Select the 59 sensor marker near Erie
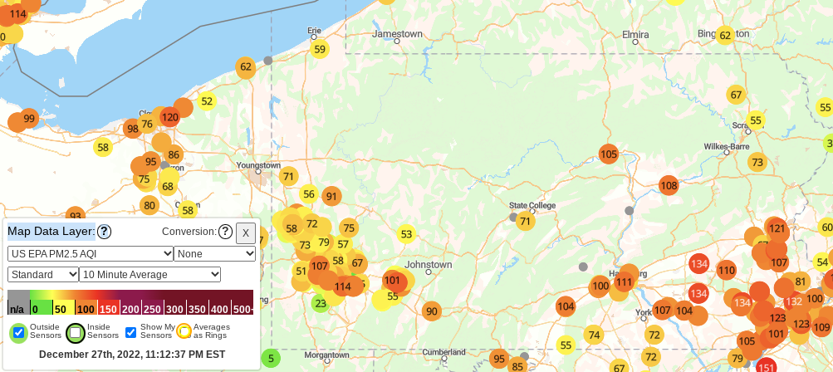 (320, 49)
